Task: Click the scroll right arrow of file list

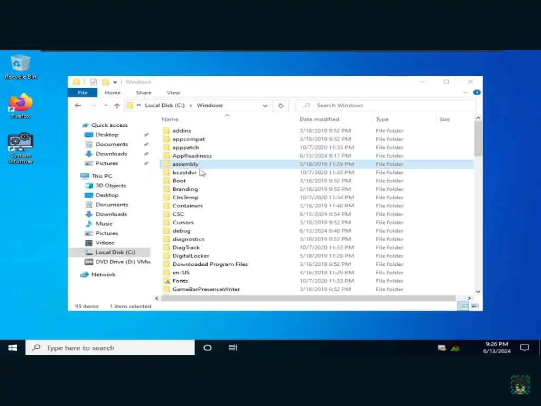Action: click(x=469, y=298)
